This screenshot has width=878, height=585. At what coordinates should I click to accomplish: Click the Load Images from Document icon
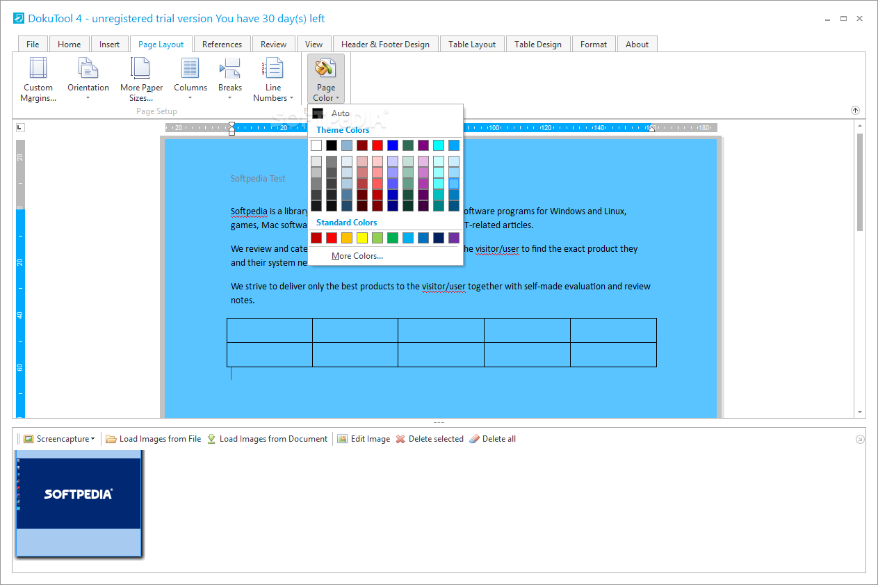point(211,439)
